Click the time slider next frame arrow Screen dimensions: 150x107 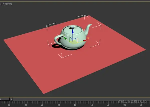click(x=11, y=99)
